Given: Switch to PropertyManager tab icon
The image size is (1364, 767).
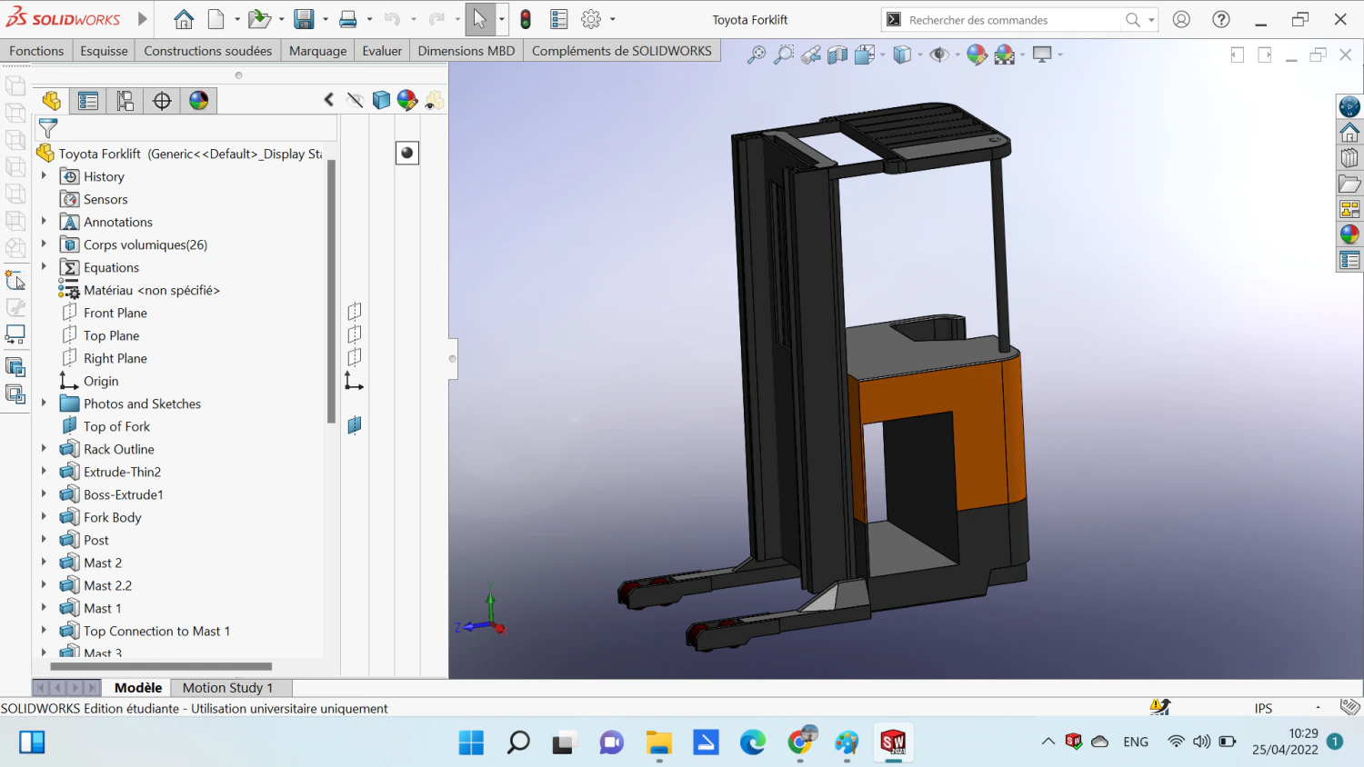Looking at the screenshot, I should pos(88,101).
